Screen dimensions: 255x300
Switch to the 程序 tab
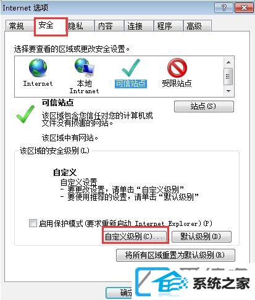(x=164, y=26)
